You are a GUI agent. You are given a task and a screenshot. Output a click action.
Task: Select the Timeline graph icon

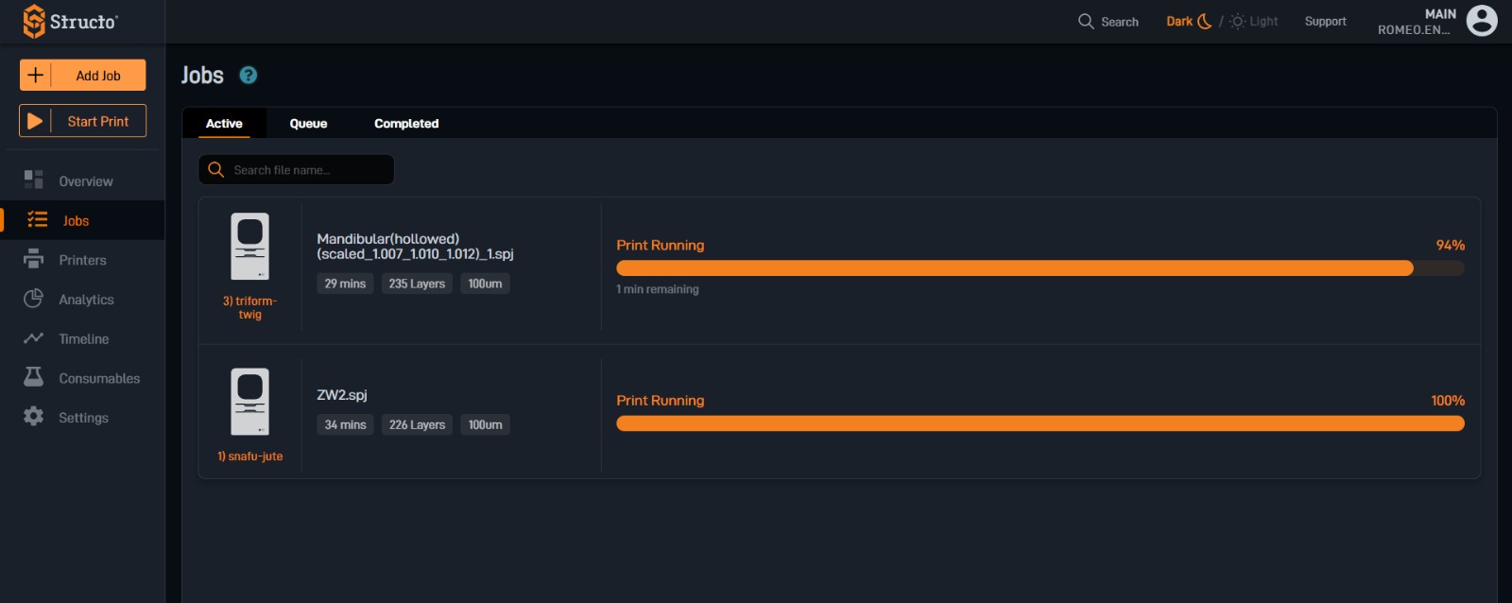click(34, 338)
